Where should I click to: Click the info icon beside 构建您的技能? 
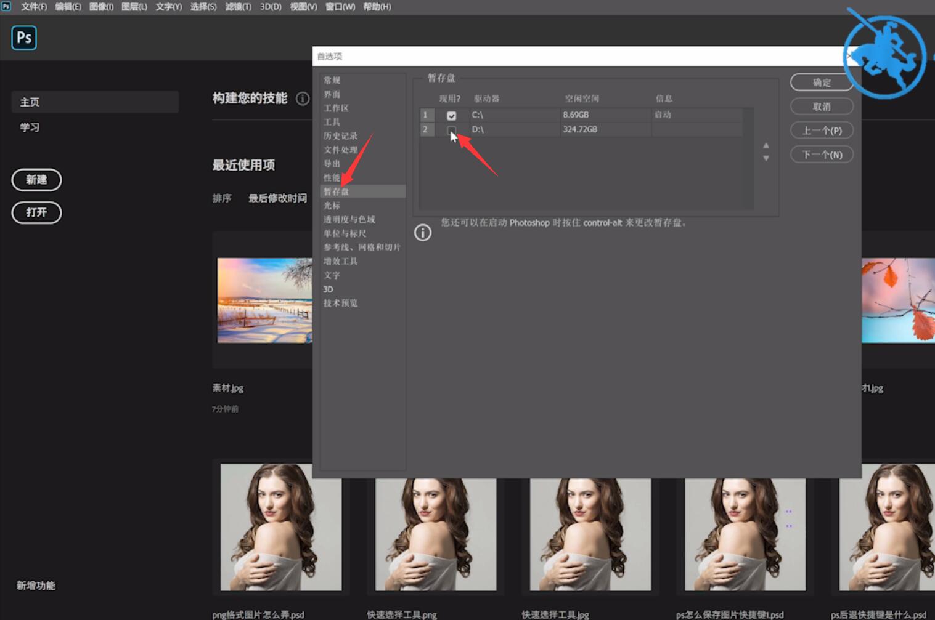pos(303,99)
